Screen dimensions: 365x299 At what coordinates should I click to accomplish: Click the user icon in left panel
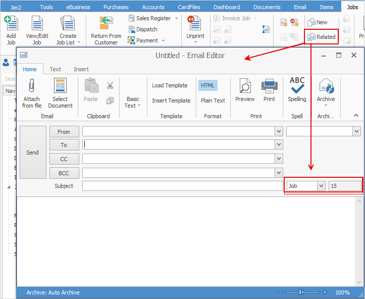click(x=6, y=63)
